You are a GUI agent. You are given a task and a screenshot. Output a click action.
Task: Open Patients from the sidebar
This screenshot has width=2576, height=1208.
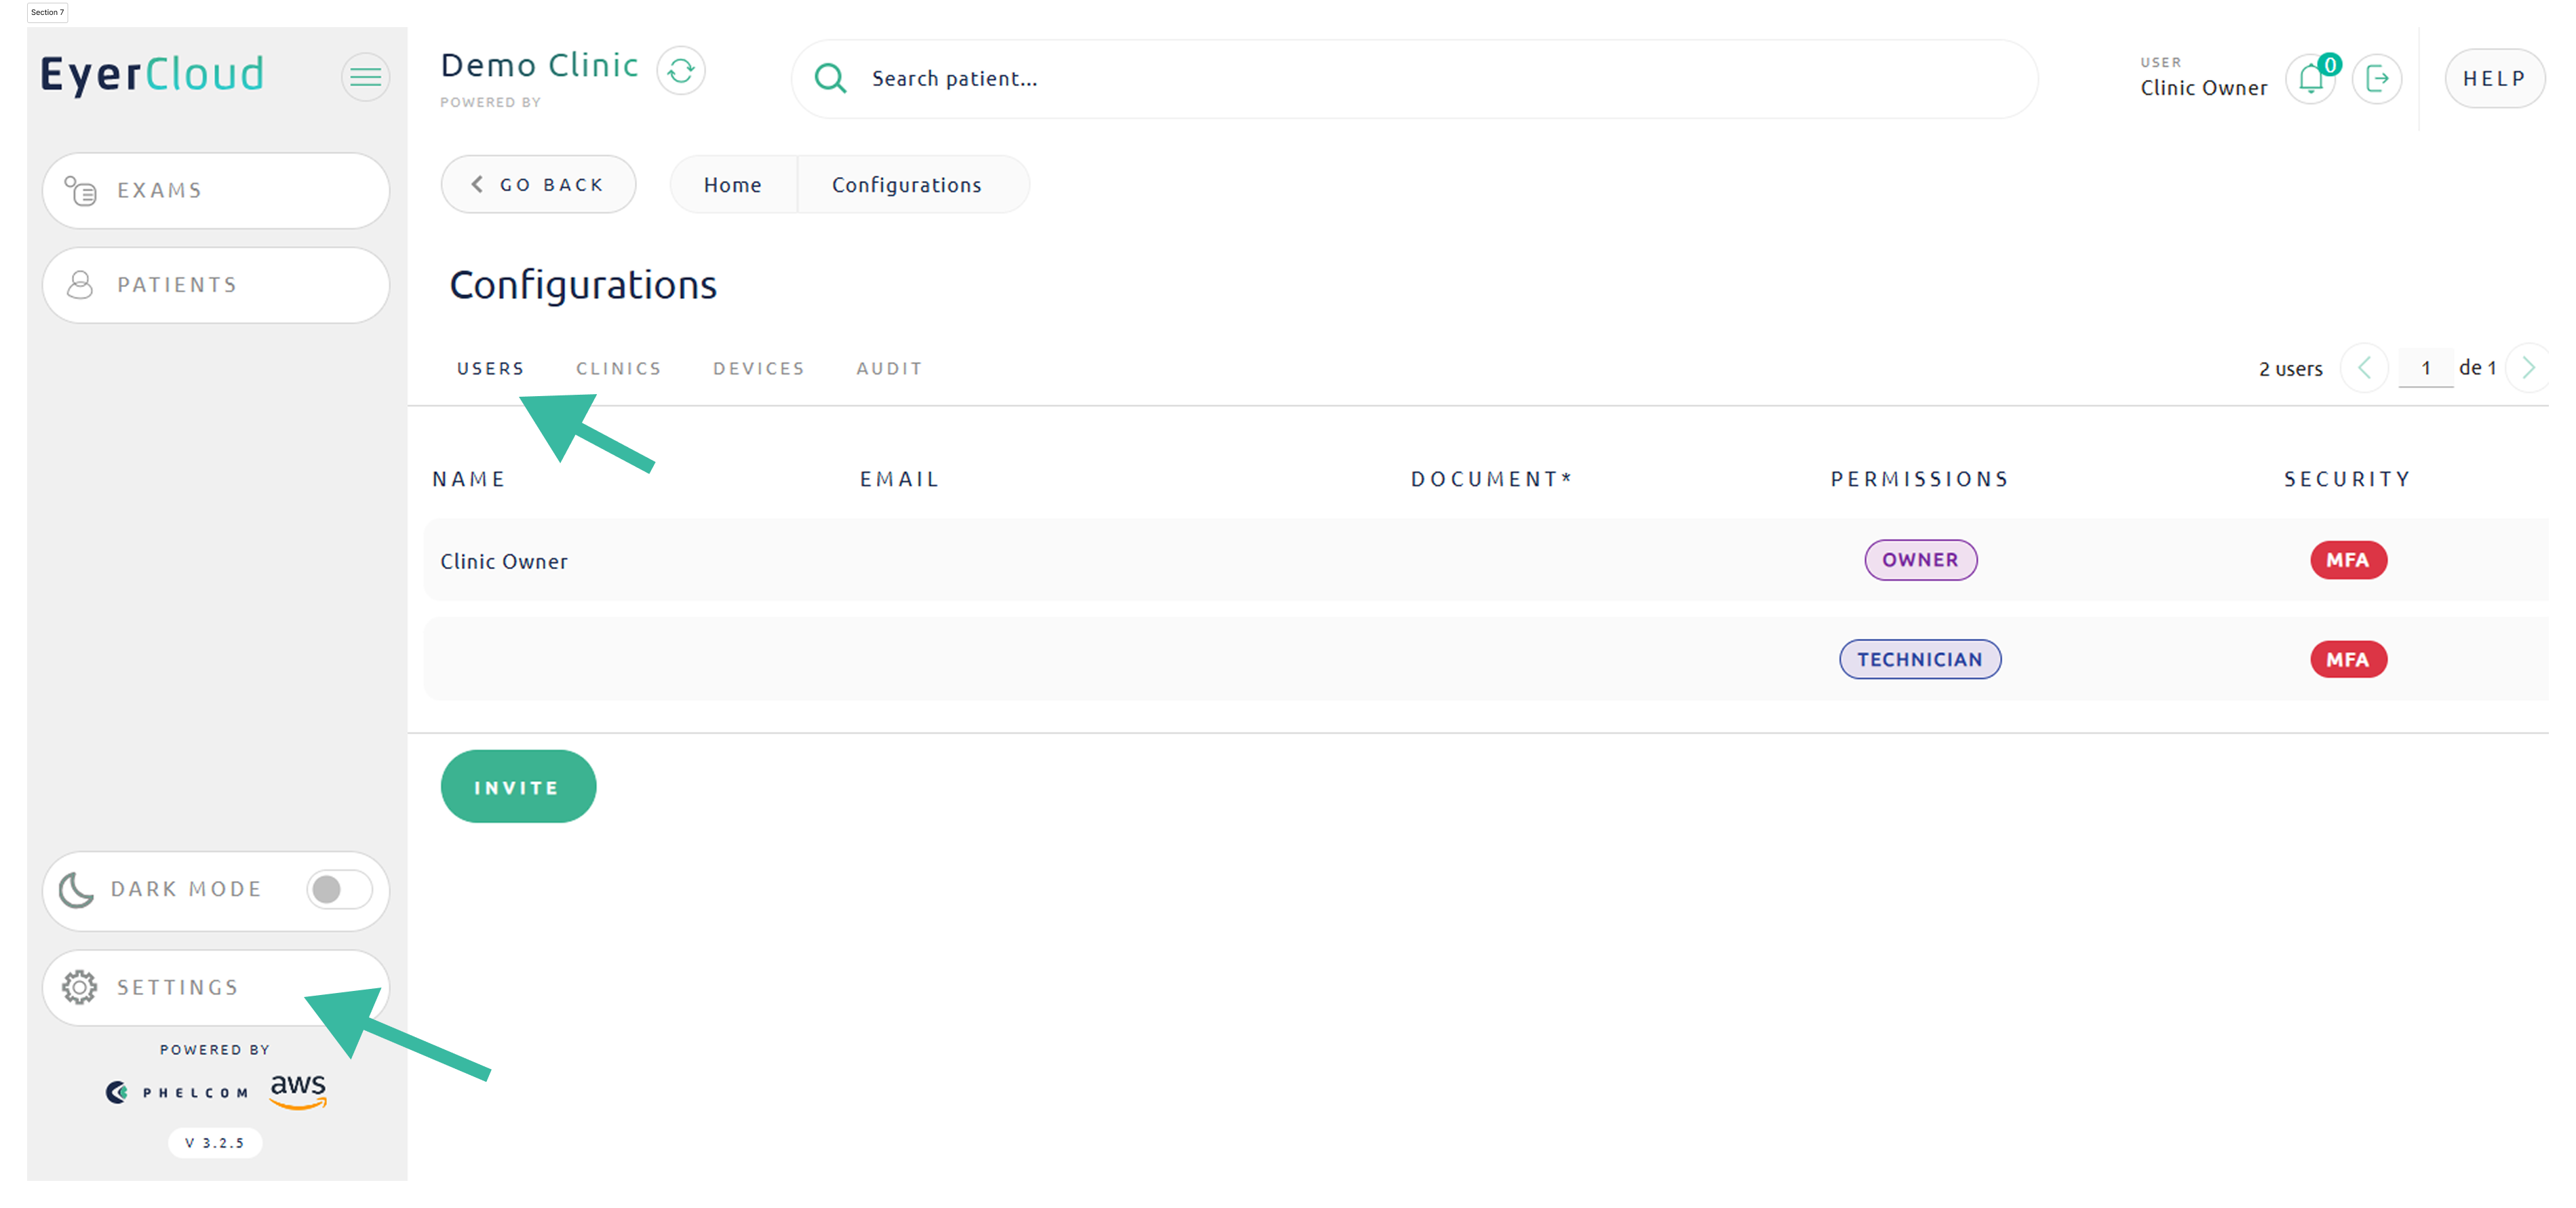216,285
